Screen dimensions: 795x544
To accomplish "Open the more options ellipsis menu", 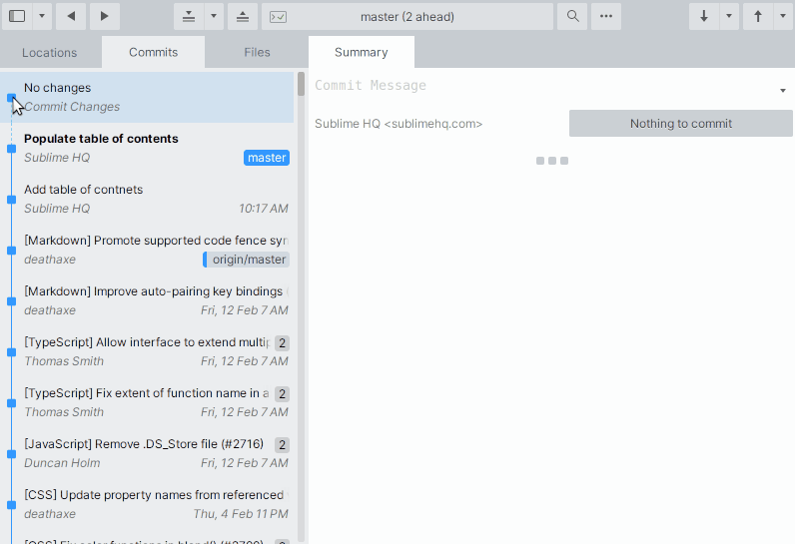I will tap(606, 16).
